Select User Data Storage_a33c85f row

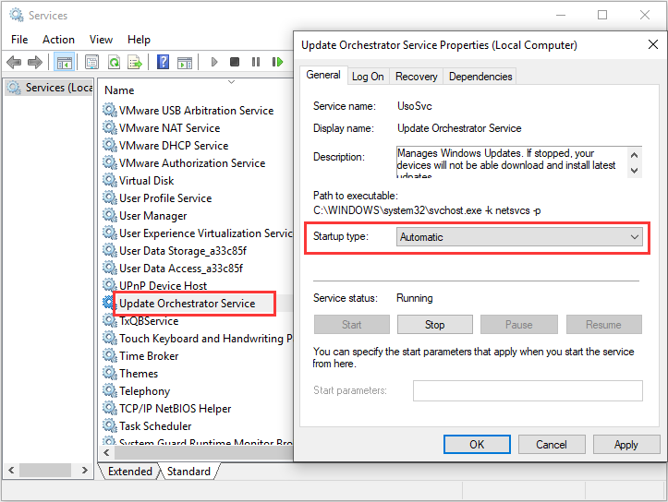click(x=183, y=251)
